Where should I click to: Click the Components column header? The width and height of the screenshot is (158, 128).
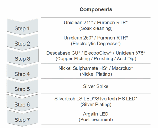(96, 9)
